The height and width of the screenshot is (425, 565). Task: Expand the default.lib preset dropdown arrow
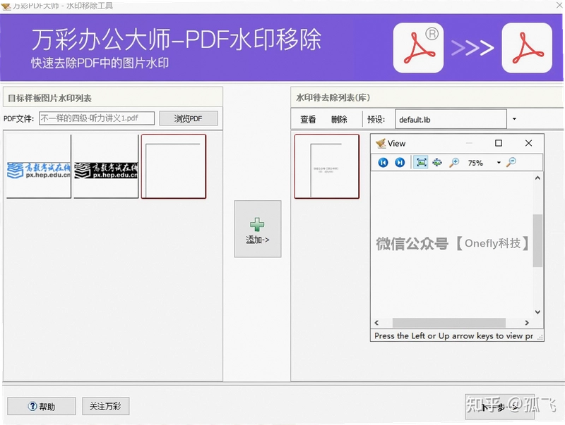(514, 119)
